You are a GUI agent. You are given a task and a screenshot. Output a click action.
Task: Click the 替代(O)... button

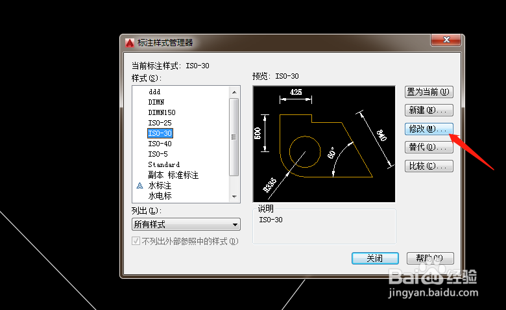[x=429, y=148]
